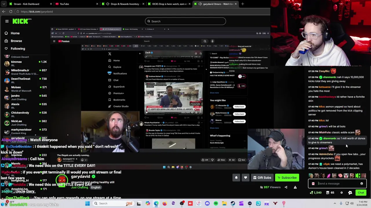Open DeenTheGreat channel in sidebar
Image resolution: width=371 pixels, height=208 pixels.
(26, 80)
